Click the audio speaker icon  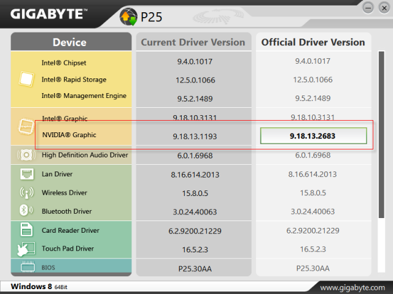coord(26,155)
